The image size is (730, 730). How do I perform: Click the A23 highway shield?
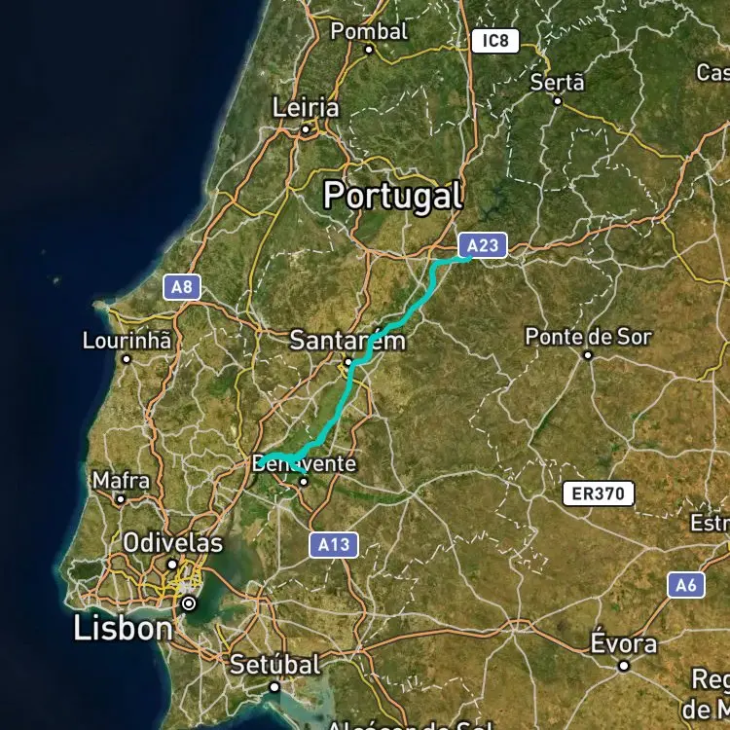point(483,245)
